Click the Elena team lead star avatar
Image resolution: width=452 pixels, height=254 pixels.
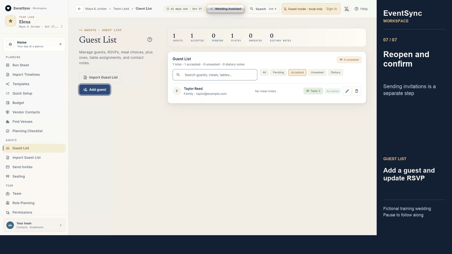point(11,21)
